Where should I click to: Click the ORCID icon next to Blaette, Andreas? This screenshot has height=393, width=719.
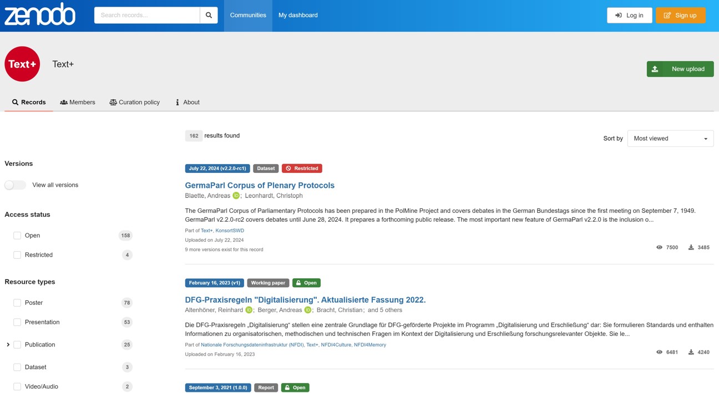pos(235,195)
